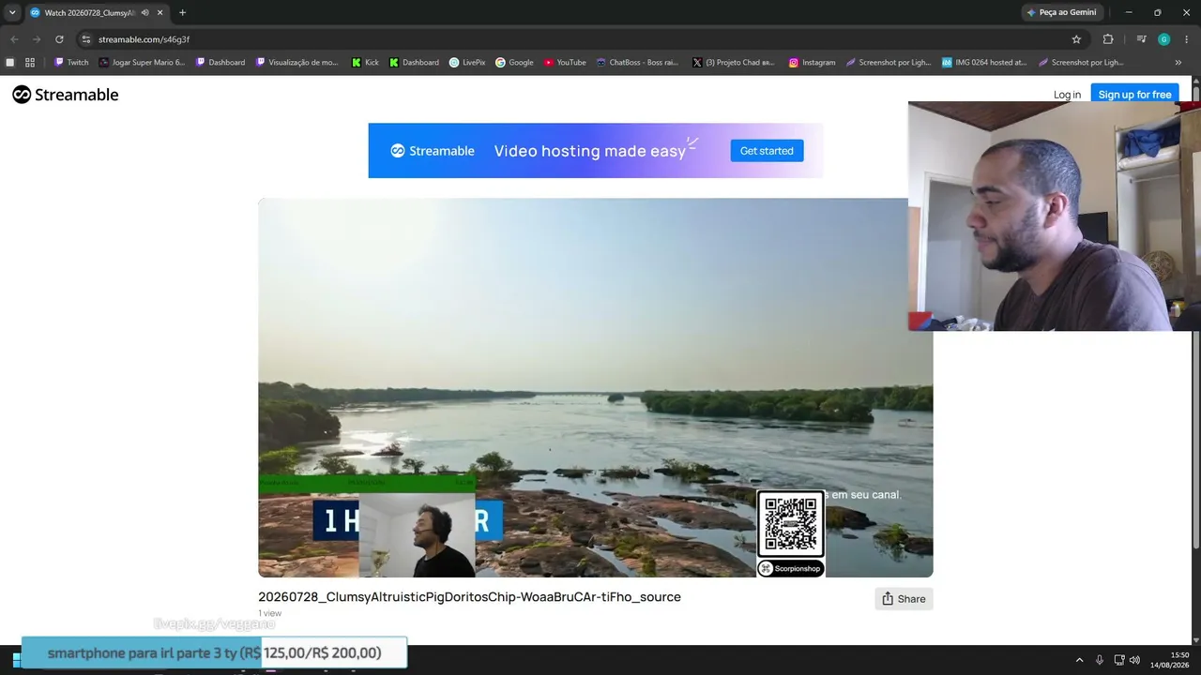Open the first Dashboard bookmark after Jogar Super Mario
Viewport: 1201px width, 675px height.
pos(220,63)
